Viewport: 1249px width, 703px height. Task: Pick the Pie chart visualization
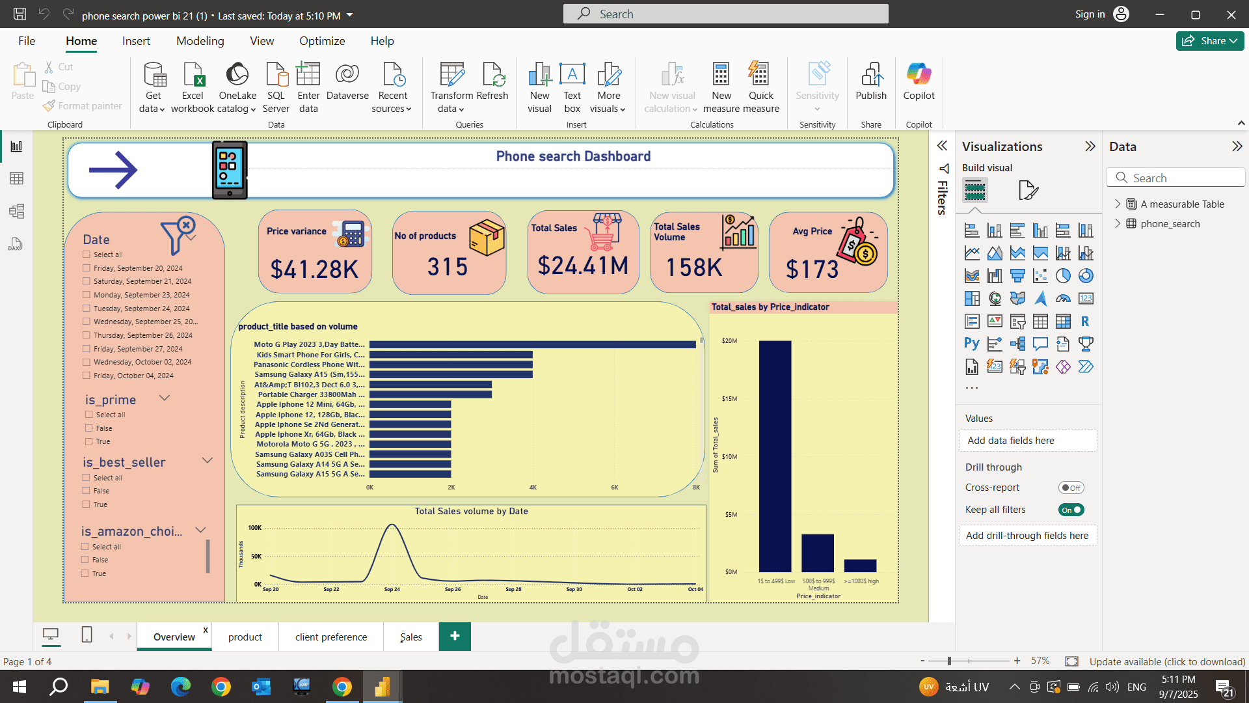click(x=1063, y=276)
